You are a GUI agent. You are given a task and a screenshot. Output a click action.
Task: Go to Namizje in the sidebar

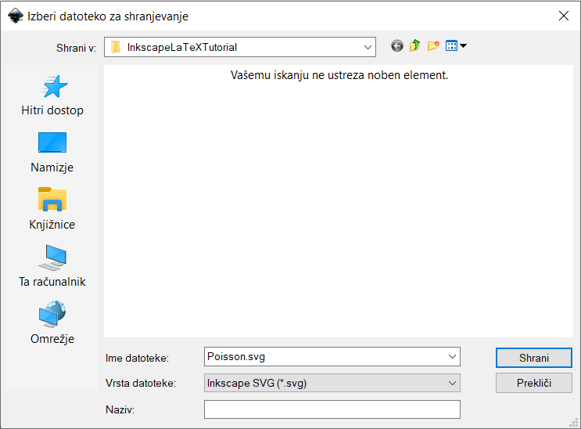pos(52,153)
